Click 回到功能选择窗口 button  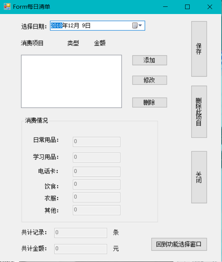coord(179,244)
